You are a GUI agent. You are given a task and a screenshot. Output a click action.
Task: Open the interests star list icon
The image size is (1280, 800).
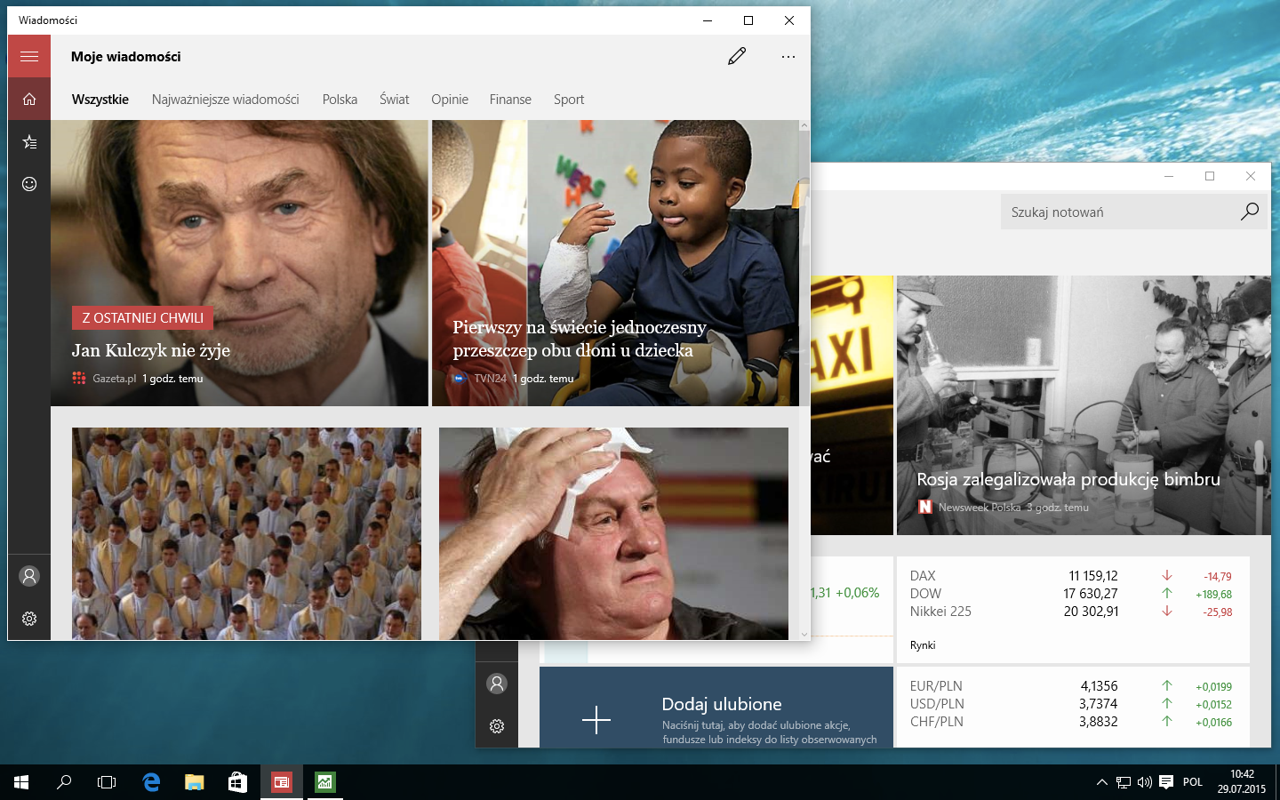[x=29, y=141]
